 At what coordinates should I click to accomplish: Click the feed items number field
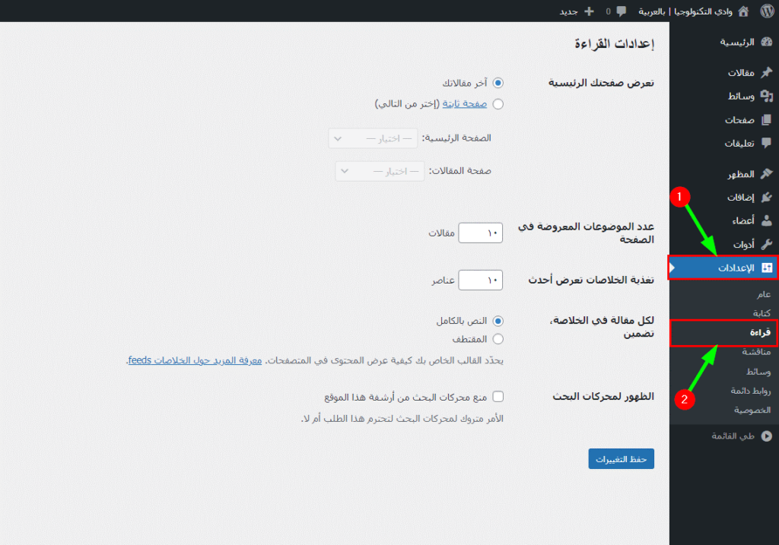[x=481, y=280]
